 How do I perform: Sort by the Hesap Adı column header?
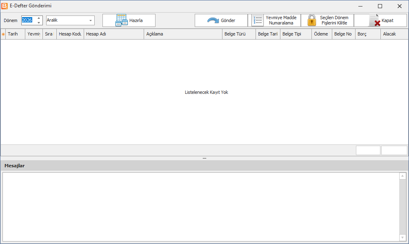coord(114,34)
